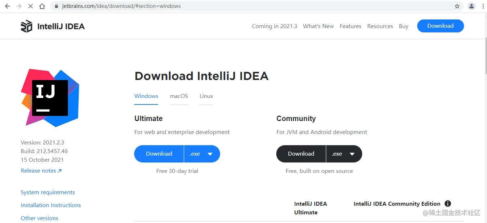Open the browser profile avatar icon
The height and width of the screenshot is (223, 487).
[x=471, y=6]
